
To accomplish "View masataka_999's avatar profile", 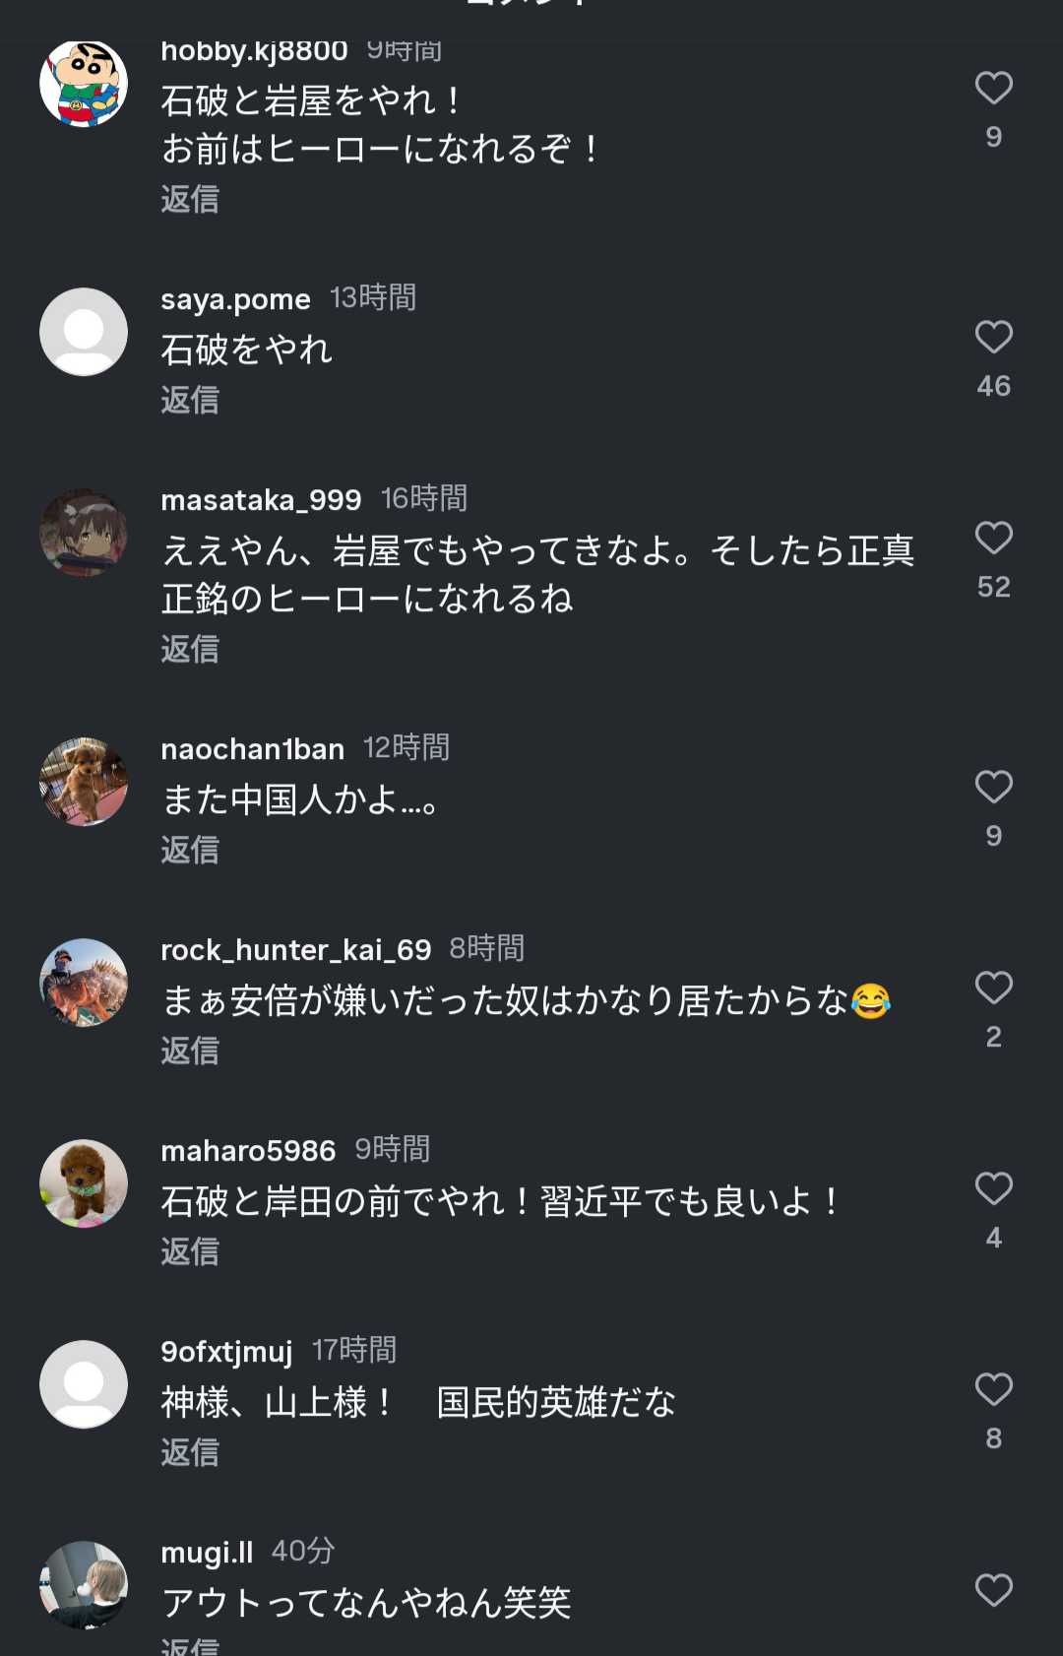I will (84, 533).
